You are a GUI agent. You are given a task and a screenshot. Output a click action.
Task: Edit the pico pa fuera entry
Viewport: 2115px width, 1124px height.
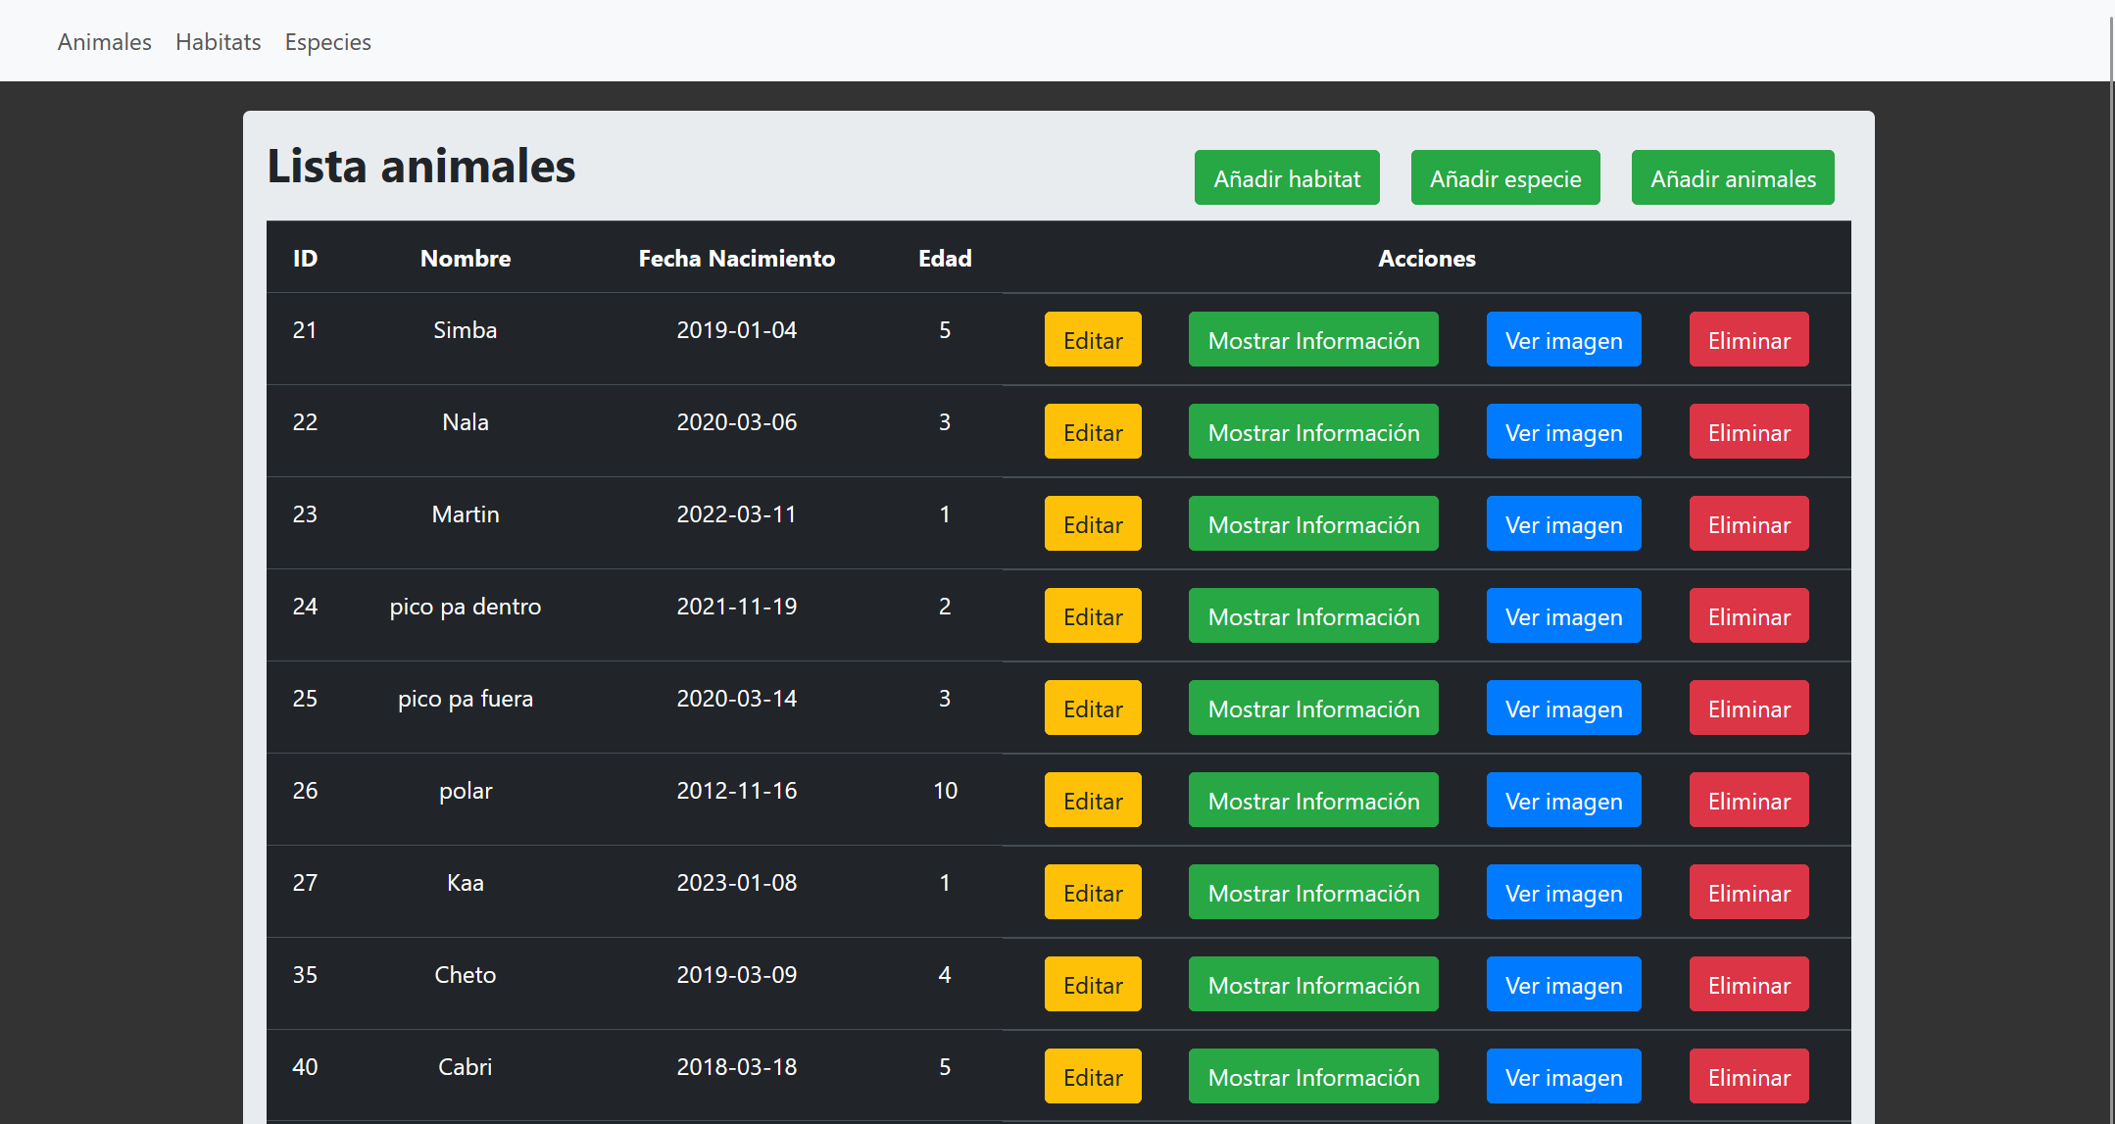tap(1092, 709)
